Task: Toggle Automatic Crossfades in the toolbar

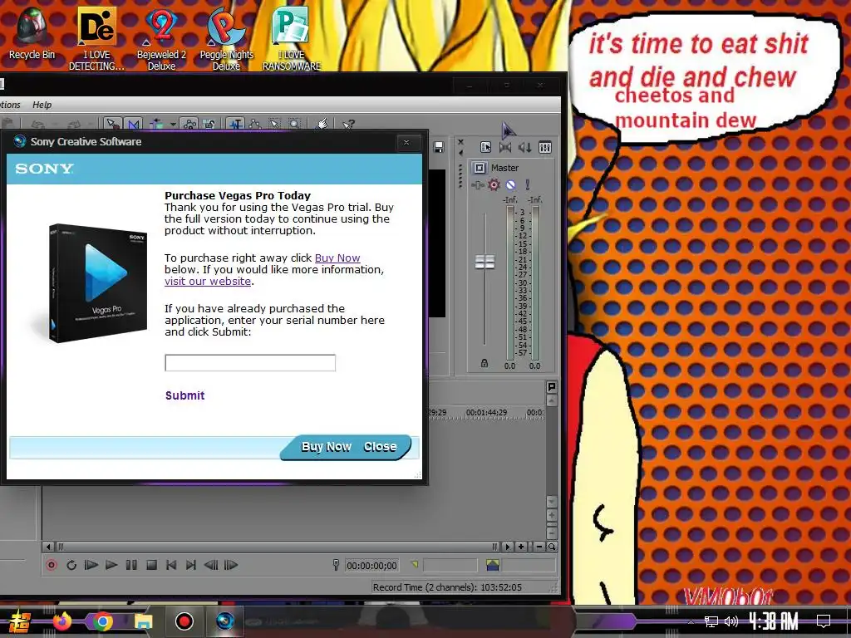Action: [x=134, y=125]
